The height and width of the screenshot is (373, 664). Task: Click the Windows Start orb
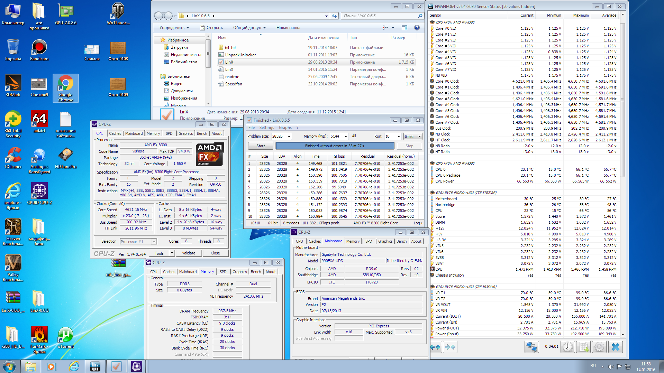9,366
